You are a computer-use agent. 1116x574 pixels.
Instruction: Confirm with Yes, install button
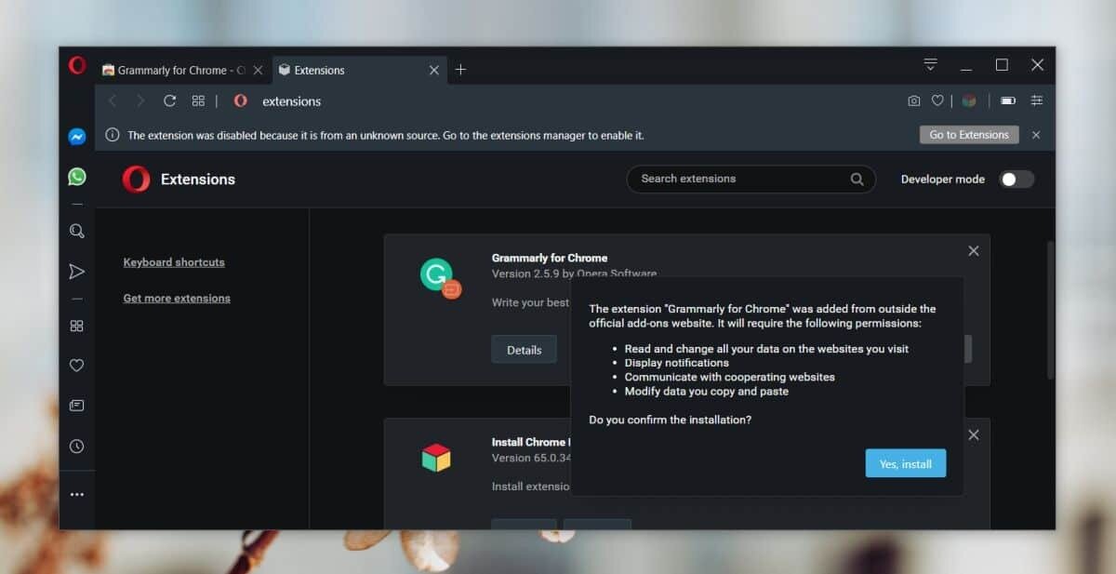[x=906, y=463]
